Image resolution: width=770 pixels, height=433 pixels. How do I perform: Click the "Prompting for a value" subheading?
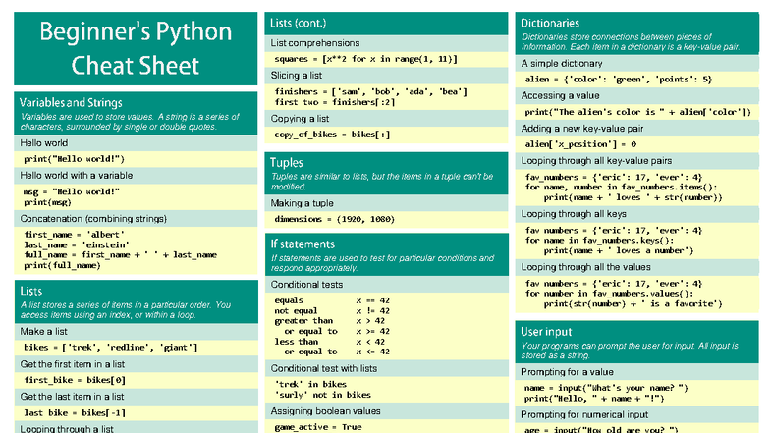pyautogui.click(x=568, y=372)
